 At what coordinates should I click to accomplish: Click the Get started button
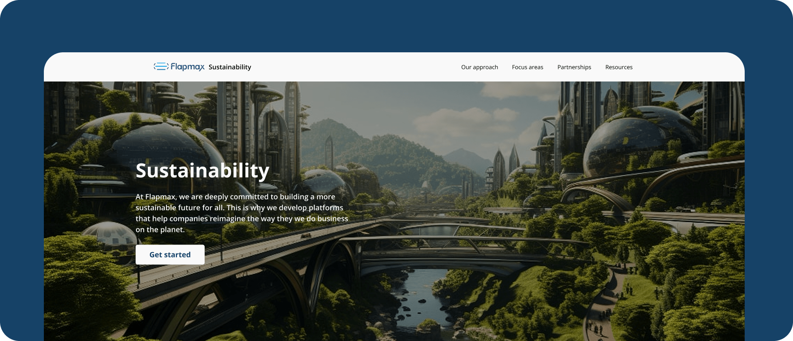[170, 255]
